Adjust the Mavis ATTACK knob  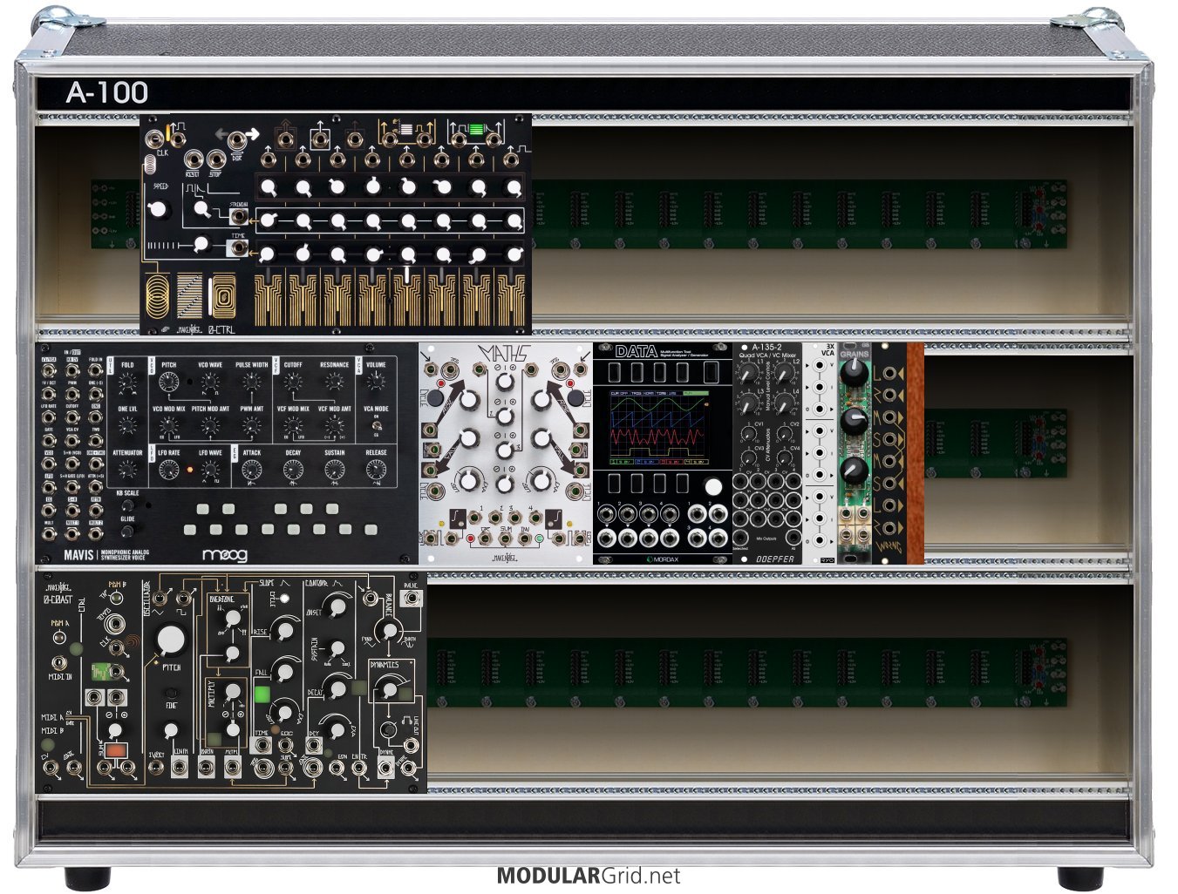[x=252, y=471]
